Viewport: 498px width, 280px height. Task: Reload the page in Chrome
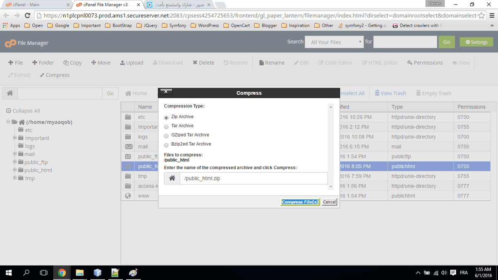(27, 15)
